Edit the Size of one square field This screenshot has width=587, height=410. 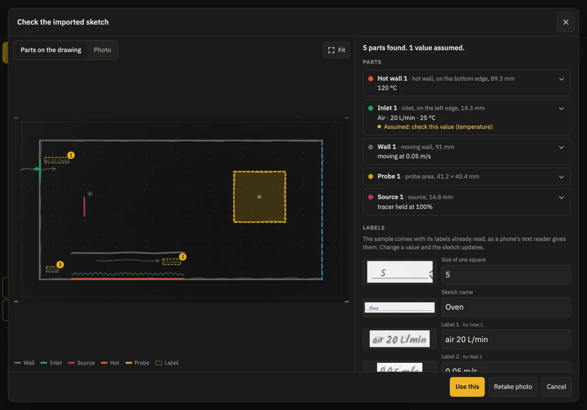(506, 275)
